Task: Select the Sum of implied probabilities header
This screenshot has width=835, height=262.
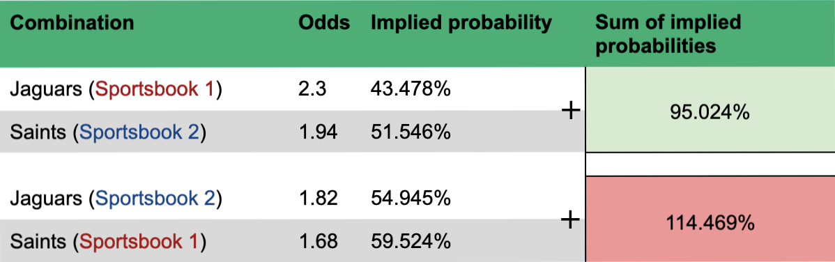Action: click(x=668, y=34)
